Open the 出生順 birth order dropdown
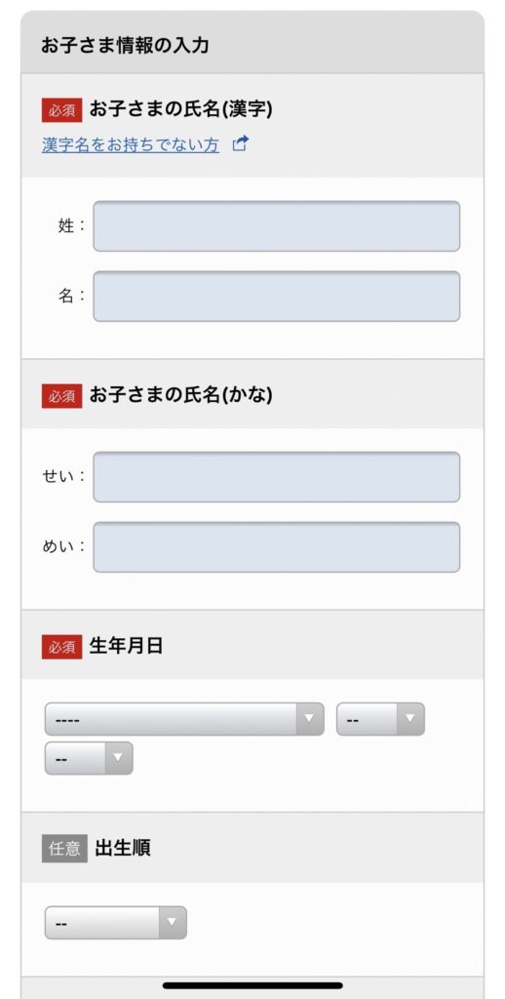This screenshot has height=999, width=505. [115, 923]
